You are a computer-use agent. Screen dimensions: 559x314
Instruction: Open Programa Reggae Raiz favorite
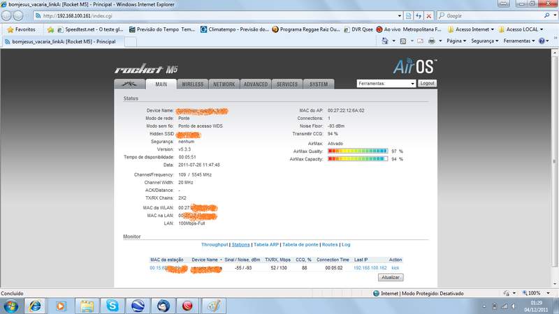(x=306, y=29)
